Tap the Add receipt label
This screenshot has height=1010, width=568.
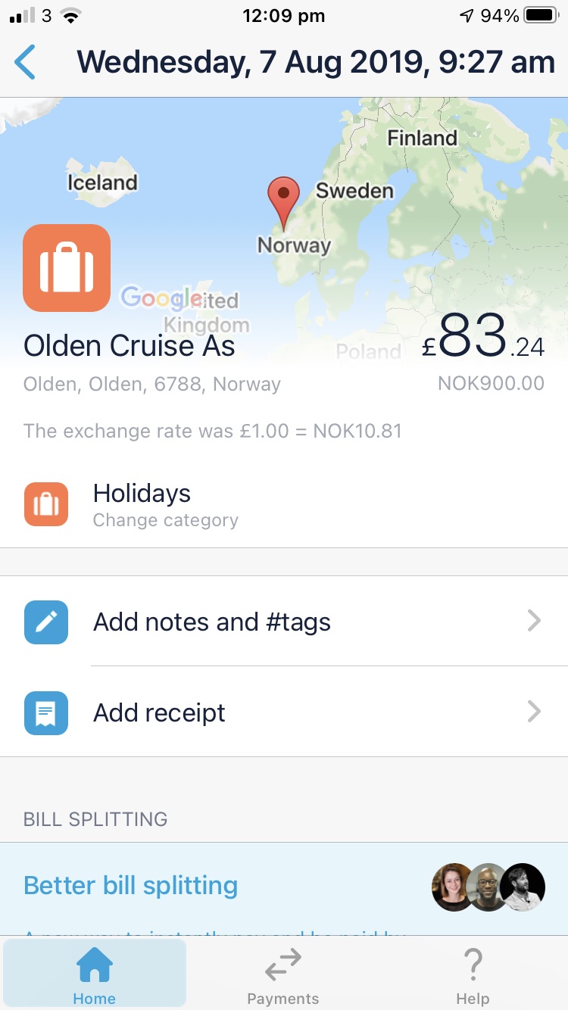tap(159, 713)
